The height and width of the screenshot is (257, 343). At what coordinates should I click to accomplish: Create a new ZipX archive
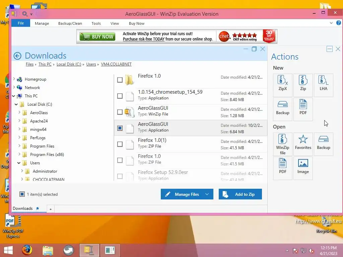pos(282,85)
